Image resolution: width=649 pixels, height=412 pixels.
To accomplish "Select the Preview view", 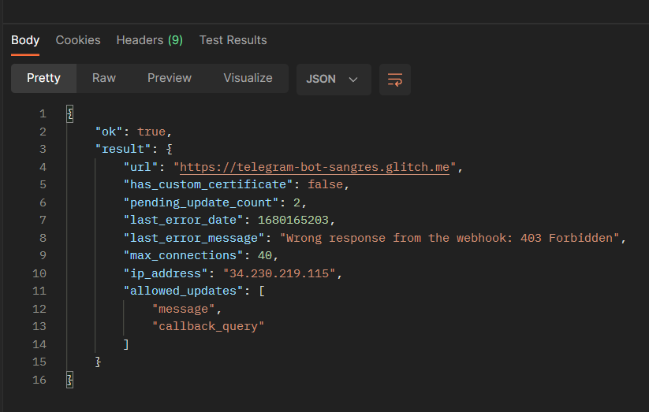I will pos(170,78).
